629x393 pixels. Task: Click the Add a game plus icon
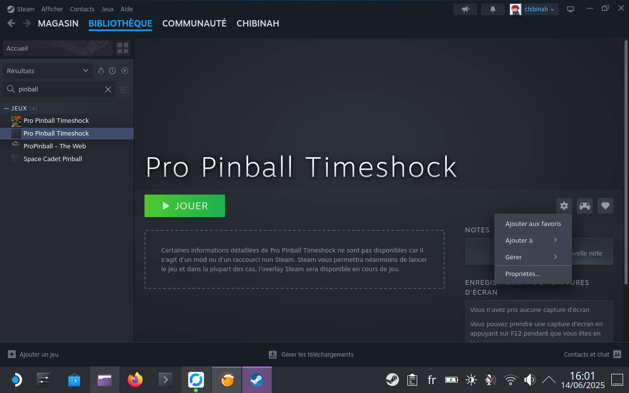[x=12, y=354]
